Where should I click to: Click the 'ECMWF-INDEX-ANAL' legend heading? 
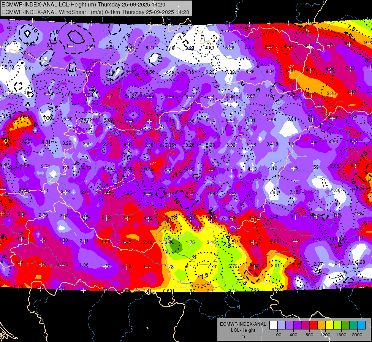(x=243, y=324)
